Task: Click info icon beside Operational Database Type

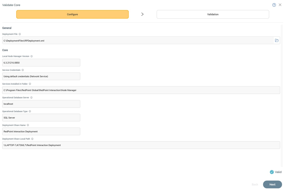Action: (x=30, y=111)
